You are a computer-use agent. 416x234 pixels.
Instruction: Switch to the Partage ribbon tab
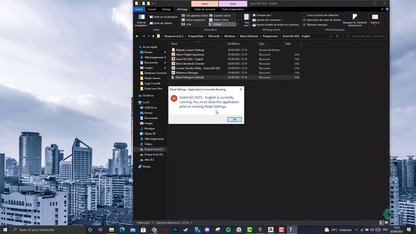coord(166,9)
